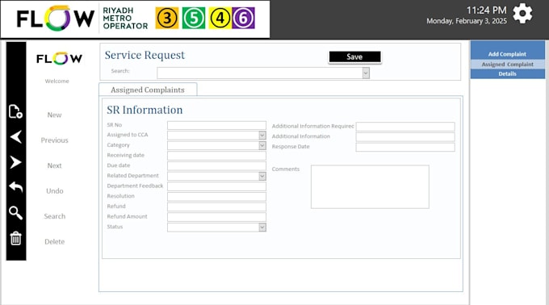Click the Search magnifier icon
Viewport: 549px width, 305px height.
(x=16, y=213)
